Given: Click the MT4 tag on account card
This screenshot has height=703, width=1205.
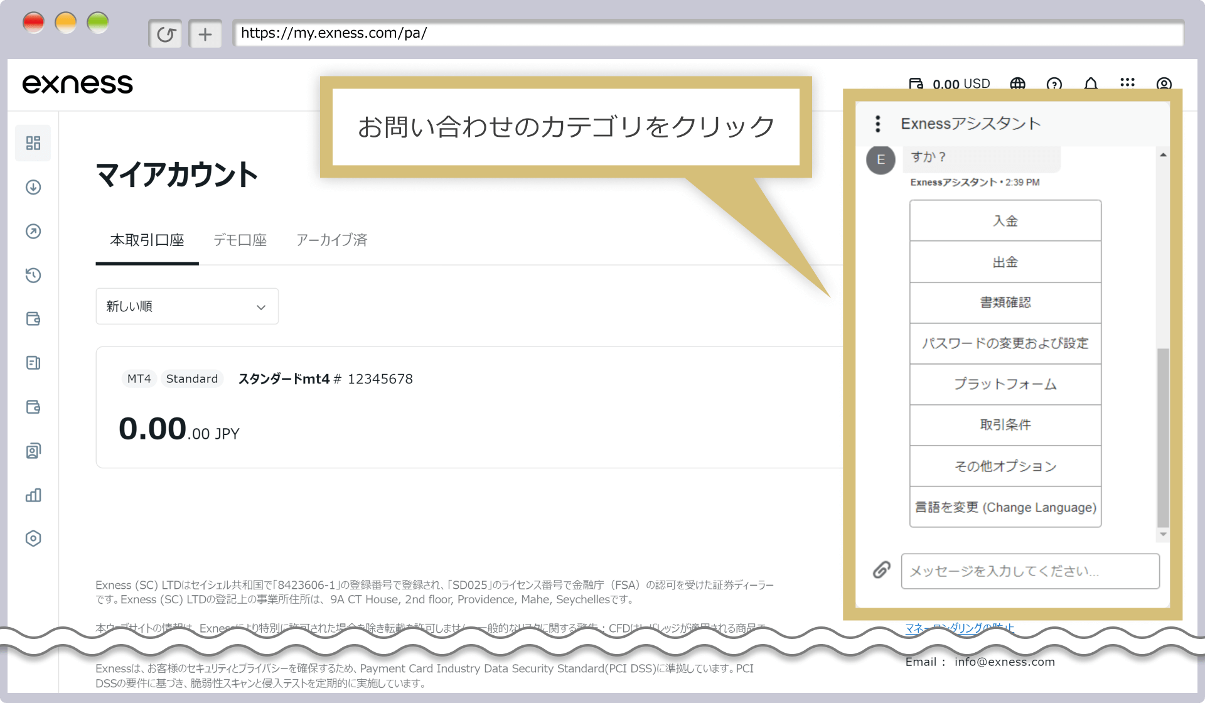Looking at the screenshot, I should tap(139, 379).
